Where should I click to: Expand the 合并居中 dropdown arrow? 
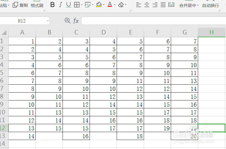pyautogui.click(x=198, y=5)
